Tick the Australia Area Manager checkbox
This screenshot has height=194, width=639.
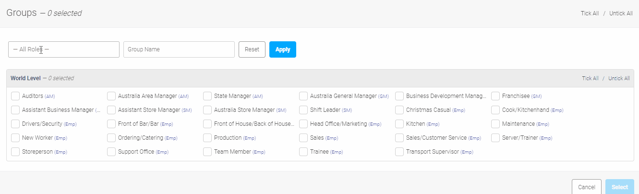point(111,96)
